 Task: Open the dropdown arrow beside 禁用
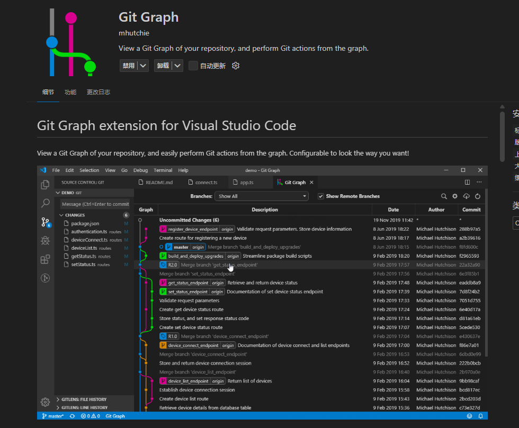pyautogui.click(x=143, y=66)
